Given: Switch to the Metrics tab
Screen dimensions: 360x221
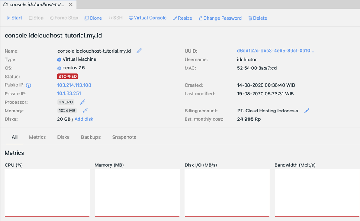Looking at the screenshot, I should pos(38,137).
